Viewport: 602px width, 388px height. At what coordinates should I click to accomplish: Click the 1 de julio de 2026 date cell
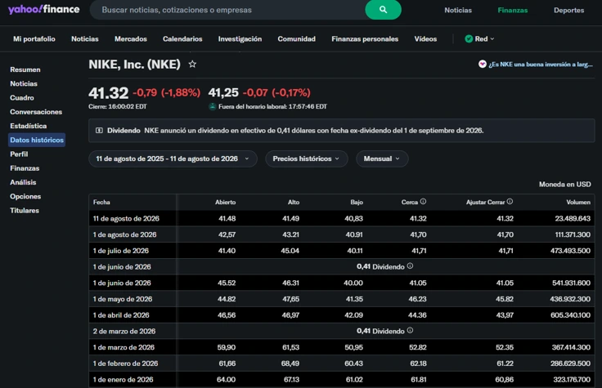pos(121,251)
